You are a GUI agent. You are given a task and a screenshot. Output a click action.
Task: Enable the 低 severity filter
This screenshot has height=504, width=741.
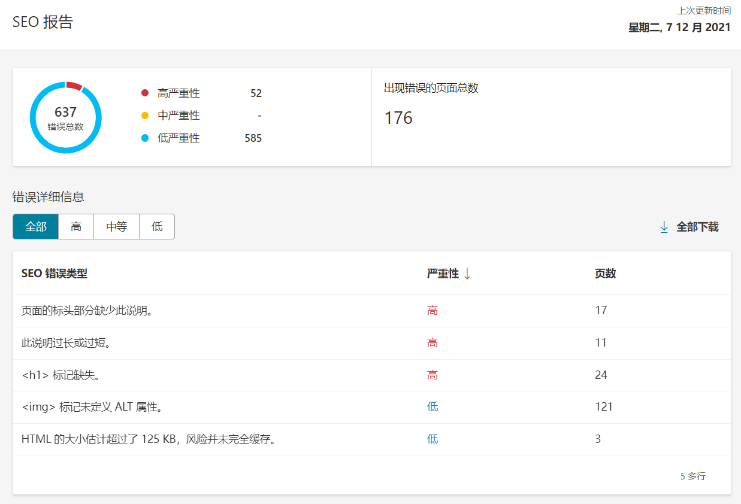pyautogui.click(x=156, y=226)
